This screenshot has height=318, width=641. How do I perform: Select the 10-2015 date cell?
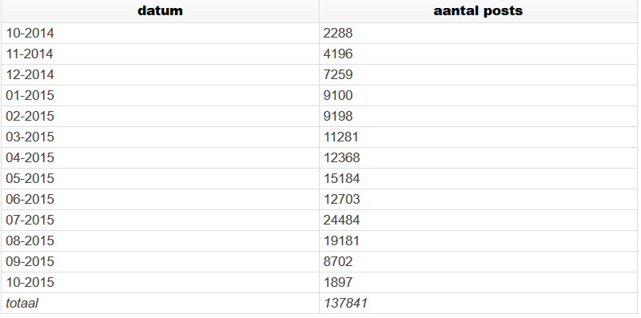tap(160, 282)
